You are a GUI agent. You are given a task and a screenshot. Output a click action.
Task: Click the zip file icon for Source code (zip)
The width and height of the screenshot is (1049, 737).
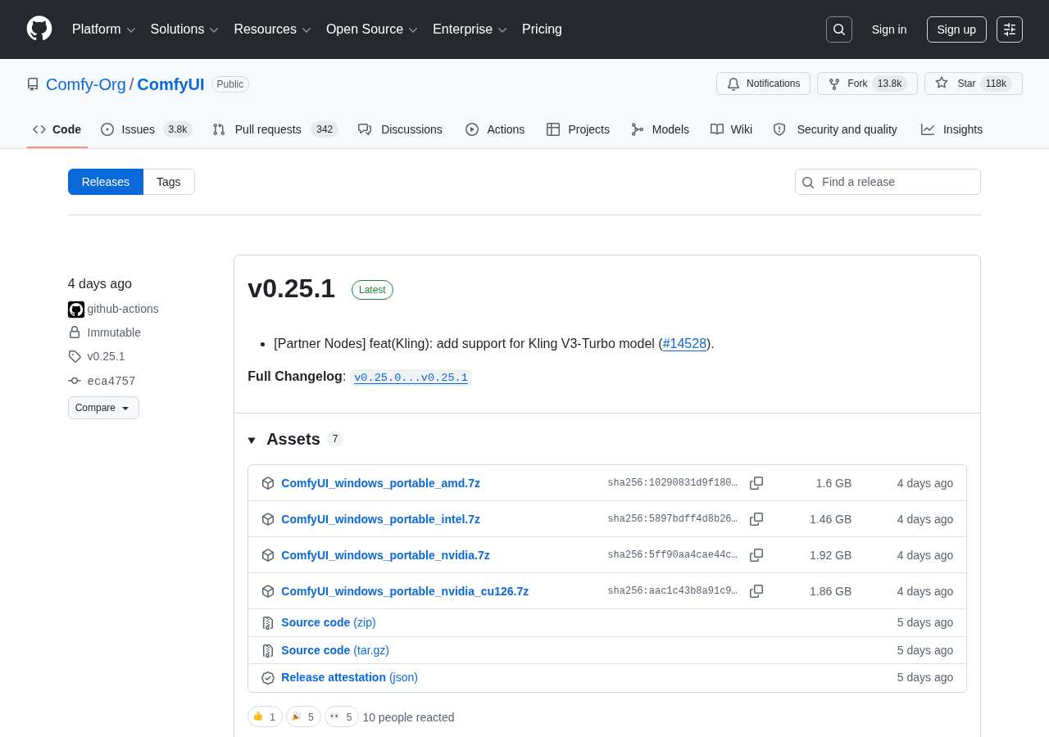coord(268,622)
